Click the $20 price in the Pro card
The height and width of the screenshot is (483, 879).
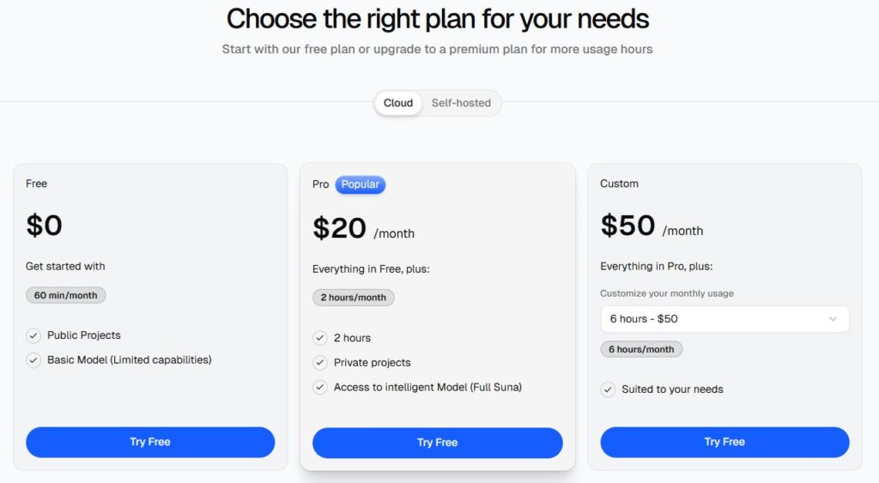pos(339,228)
